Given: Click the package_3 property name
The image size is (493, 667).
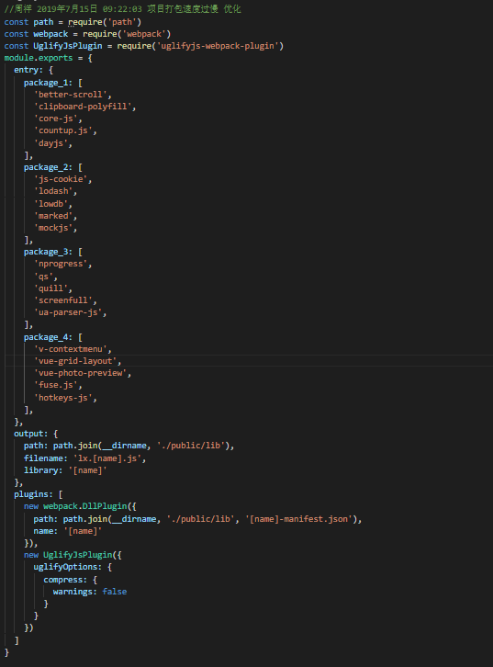Looking at the screenshot, I should click(46, 252).
